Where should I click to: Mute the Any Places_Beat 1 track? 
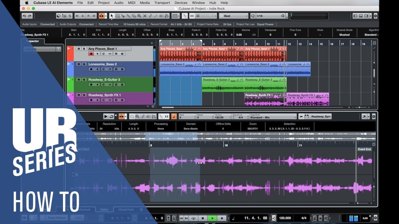point(79,49)
